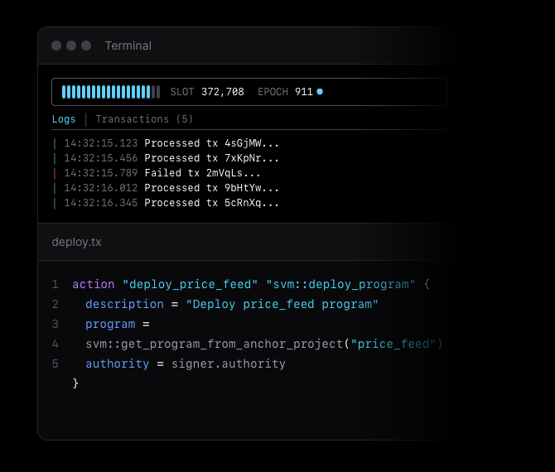Switch to the Logs tab
The height and width of the screenshot is (472, 555).
click(64, 119)
